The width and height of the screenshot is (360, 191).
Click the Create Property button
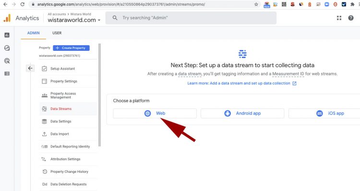(x=71, y=48)
